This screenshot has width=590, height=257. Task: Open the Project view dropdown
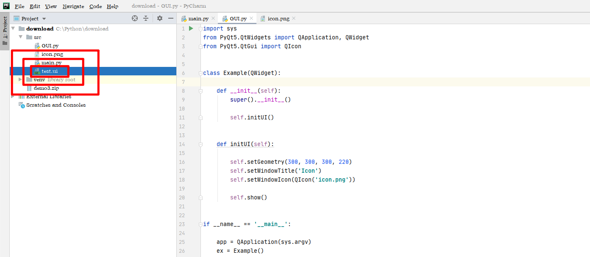pos(44,19)
